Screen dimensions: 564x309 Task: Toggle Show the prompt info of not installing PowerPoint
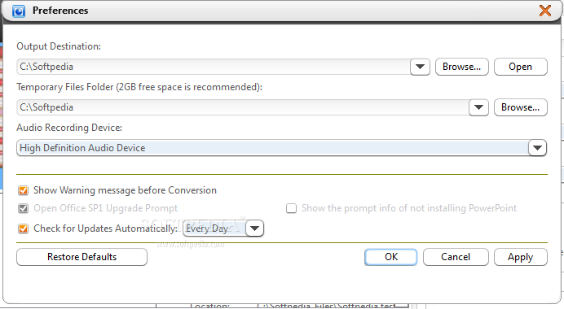[x=291, y=208]
